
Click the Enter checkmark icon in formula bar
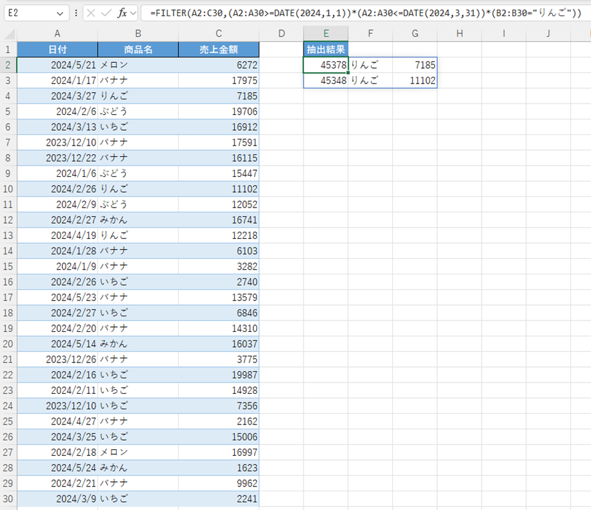(x=107, y=13)
